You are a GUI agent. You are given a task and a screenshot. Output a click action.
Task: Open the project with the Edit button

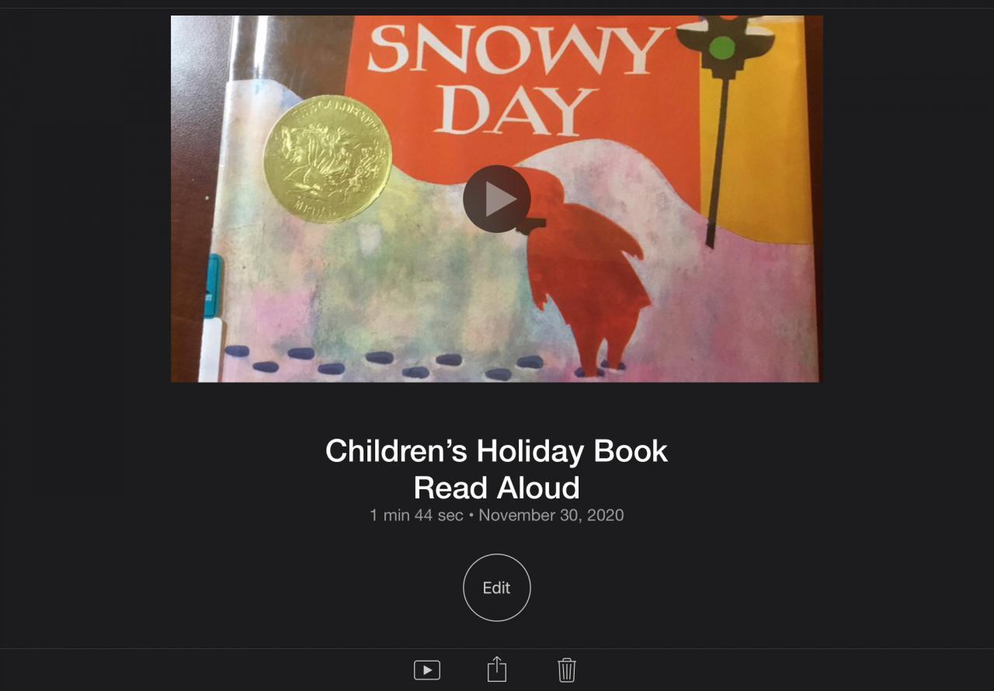point(497,588)
